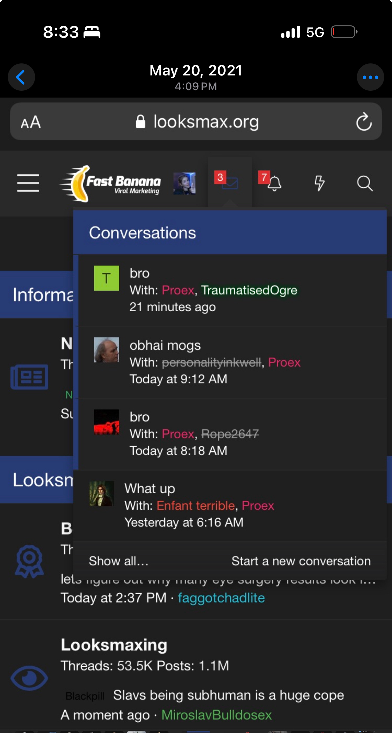Click Show all conversations link
392x733 pixels.
coord(119,561)
